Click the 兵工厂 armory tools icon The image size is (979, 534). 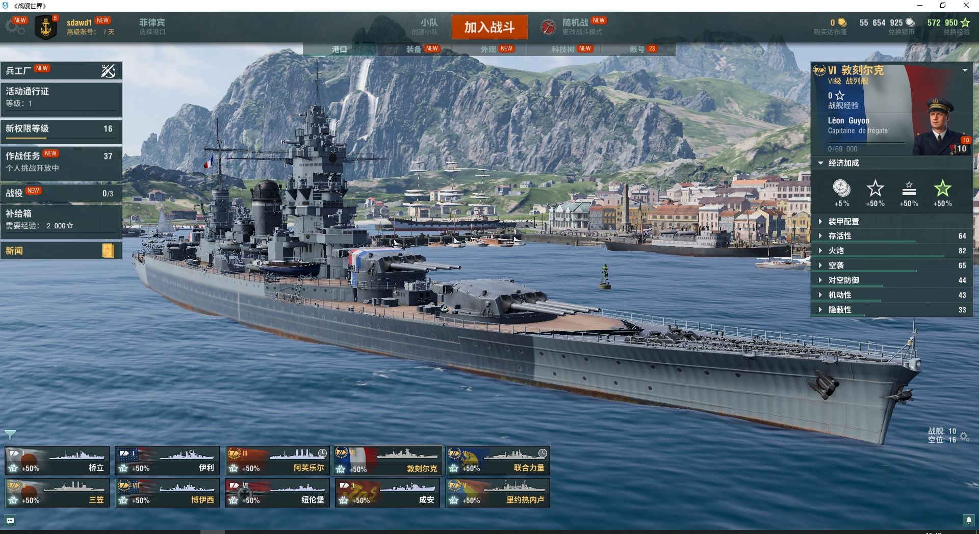(108, 71)
